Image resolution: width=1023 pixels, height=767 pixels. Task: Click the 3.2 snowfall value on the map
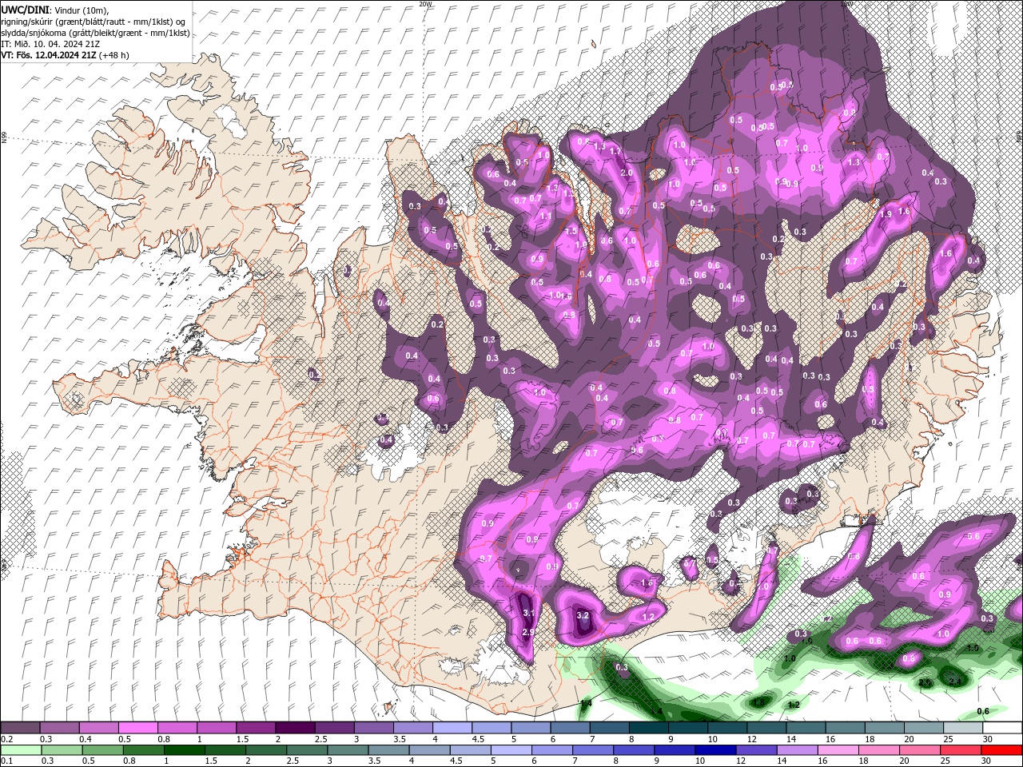click(x=583, y=615)
